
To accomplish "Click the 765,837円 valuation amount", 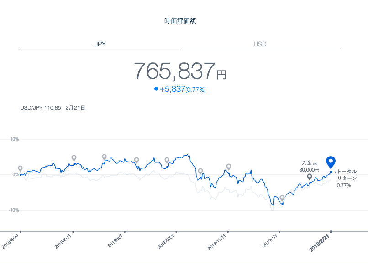I will (x=179, y=71).
